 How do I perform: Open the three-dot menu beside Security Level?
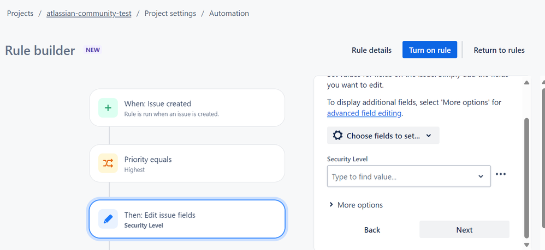point(501,174)
